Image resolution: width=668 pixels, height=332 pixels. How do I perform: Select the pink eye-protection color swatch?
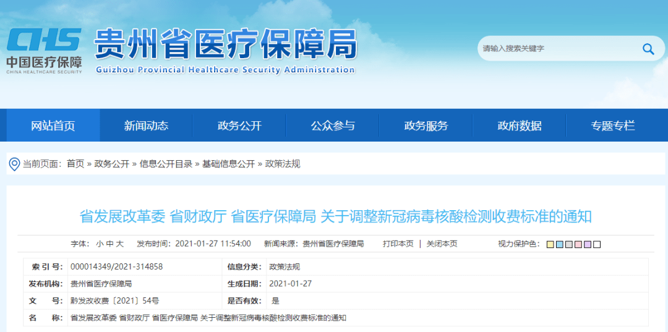[578, 244]
